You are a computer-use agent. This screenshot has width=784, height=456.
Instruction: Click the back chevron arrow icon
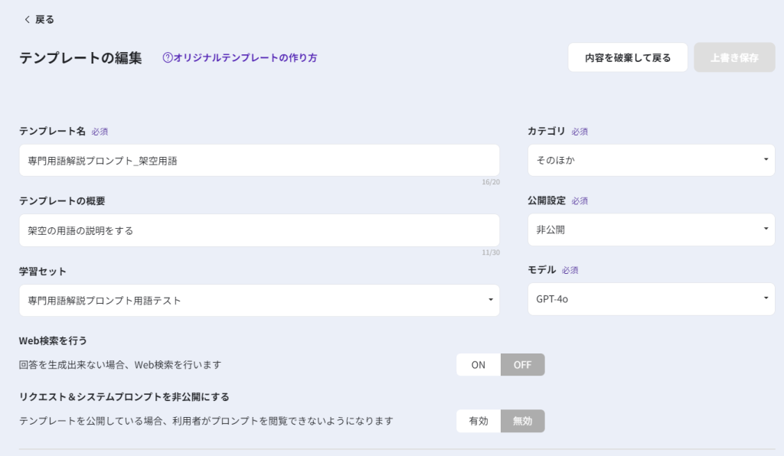pos(28,19)
